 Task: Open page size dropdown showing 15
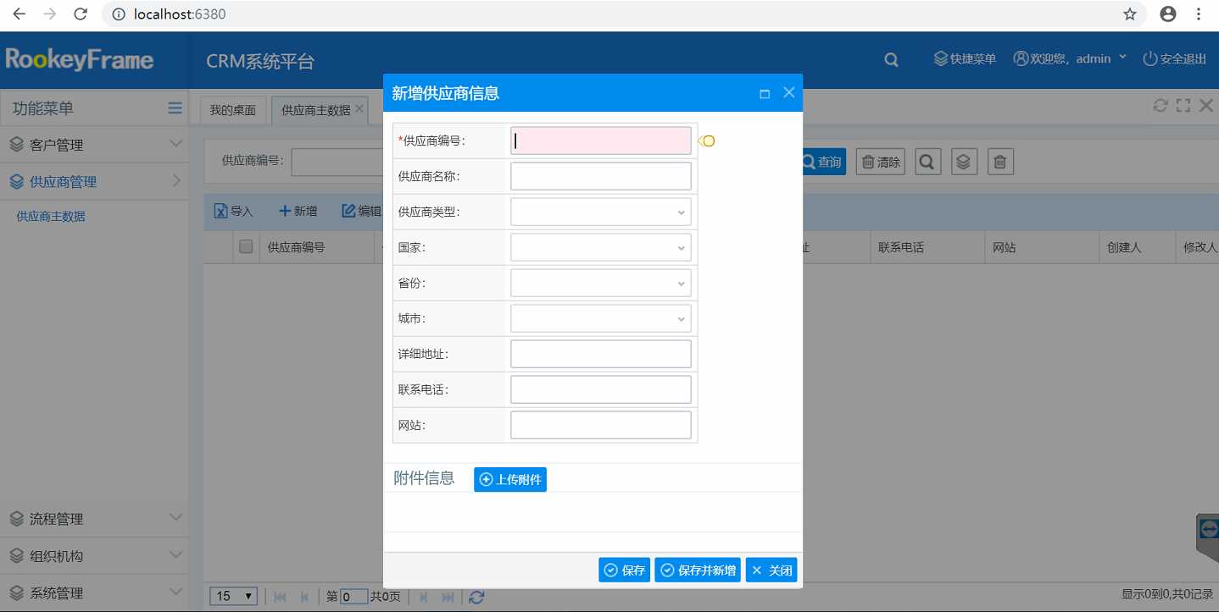coord(234,596)
